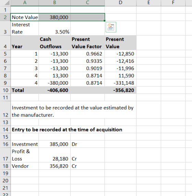
Task: Click the 'Profit & Loss' label cell
Action: pyautogui.click(x=25, y=155)
